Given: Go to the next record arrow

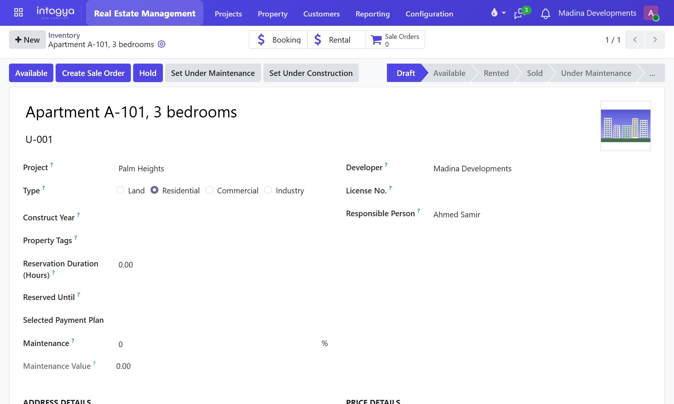Looking at the screenshot, I should 655,40.
